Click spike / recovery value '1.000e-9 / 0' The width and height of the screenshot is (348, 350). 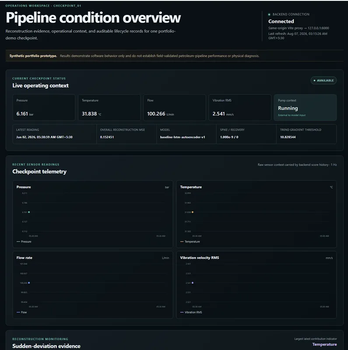click(229, 137)
